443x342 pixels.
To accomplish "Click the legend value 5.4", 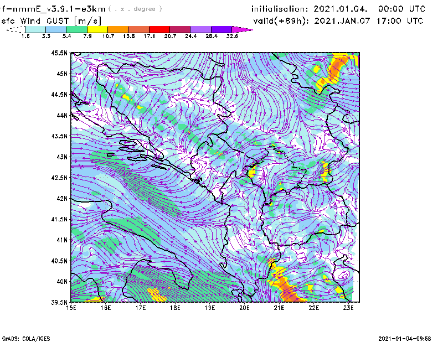I will [x=66, y=36].
